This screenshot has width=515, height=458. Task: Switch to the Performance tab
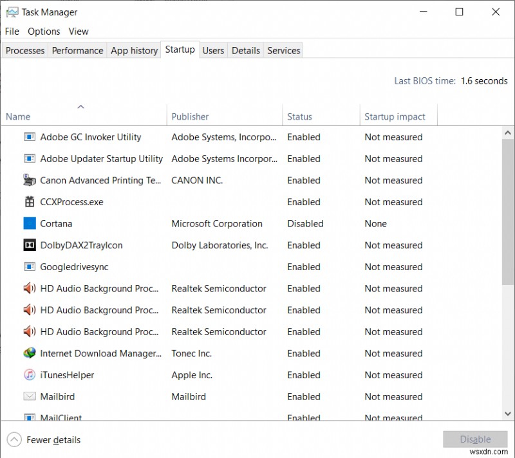[x=77, y=50]
